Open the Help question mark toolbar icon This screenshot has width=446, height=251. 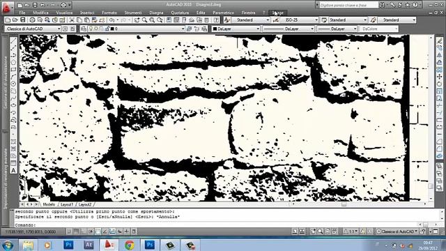tap(217, 20)
